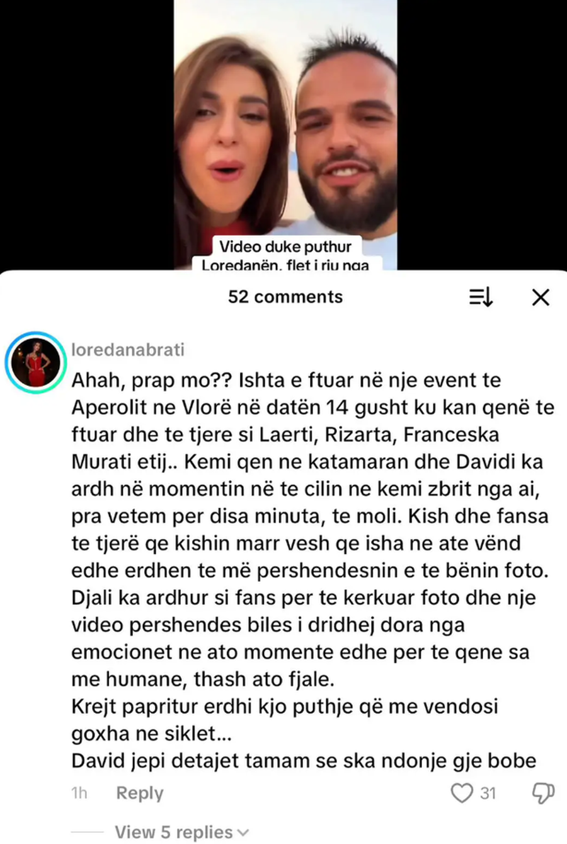This screenshot has height=844, width=567.
Task: Tap the caption 'Video duke puthur'
Action: click(285, 246)
